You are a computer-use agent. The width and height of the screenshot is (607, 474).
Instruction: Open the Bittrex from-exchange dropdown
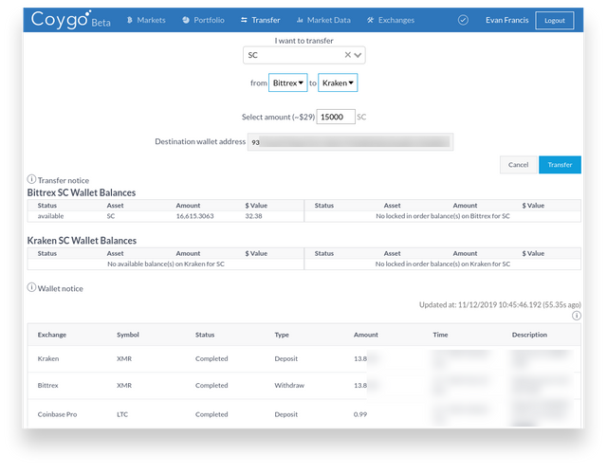pos(288,82)
